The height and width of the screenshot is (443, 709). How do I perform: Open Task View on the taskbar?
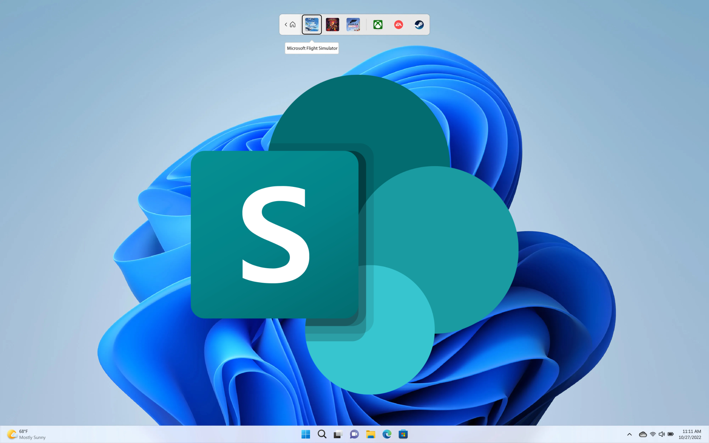pos(338,434)
